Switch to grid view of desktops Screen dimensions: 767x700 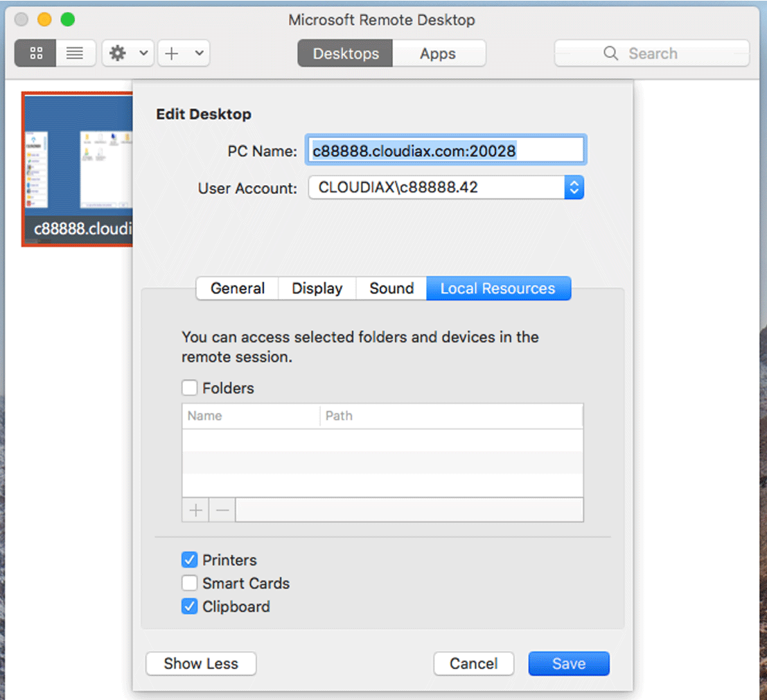coord(36,53)
